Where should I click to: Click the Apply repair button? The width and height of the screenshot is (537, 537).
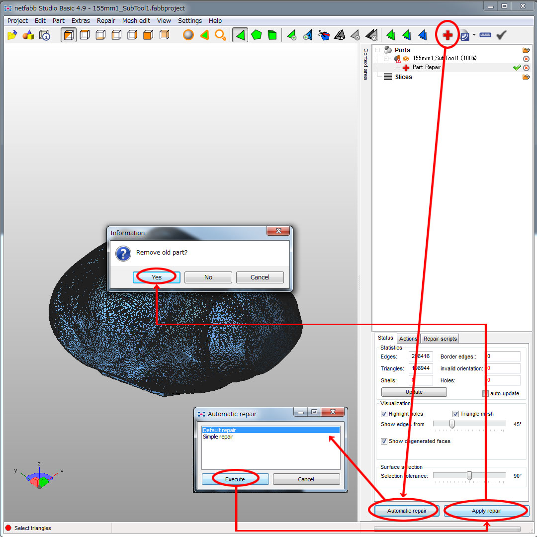pos(486,511)
